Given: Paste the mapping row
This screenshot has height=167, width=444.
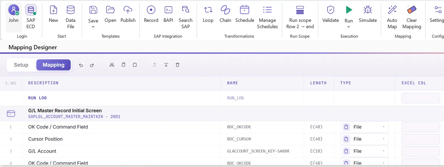Looking at the screenshot, I should pyautogui.click(x=135, y=65).
